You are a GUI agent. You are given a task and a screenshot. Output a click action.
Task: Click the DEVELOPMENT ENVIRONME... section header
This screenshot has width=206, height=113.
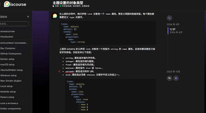coord(14,43)
